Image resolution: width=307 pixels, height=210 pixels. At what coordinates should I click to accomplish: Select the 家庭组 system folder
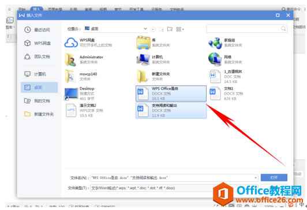point(225,43)
